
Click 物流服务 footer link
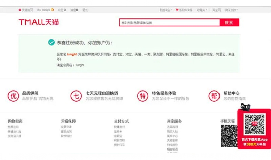(x=172, y=145)
